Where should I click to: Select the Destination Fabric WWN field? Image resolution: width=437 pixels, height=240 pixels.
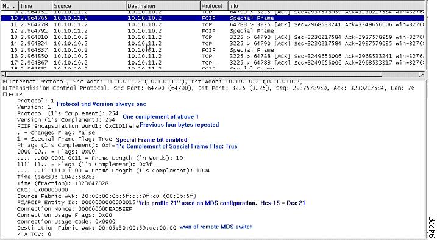pos(96,228)
